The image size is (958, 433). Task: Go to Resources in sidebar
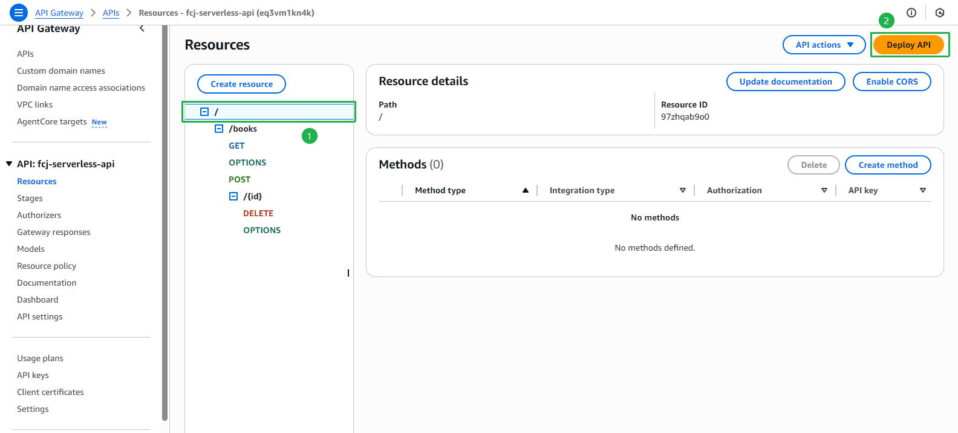click(37, 181)
